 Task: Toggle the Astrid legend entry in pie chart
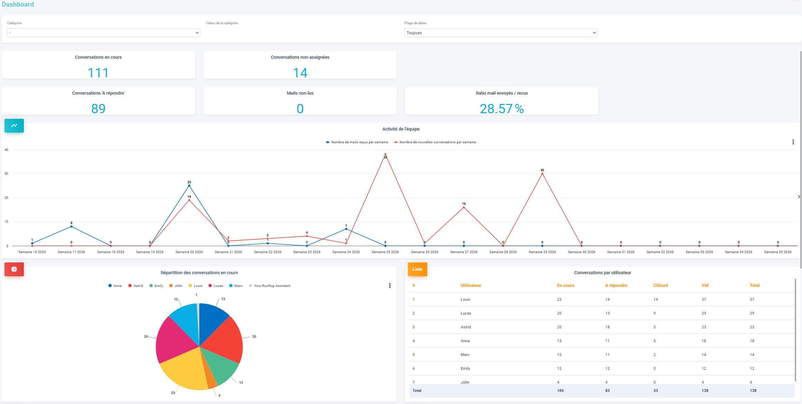click(x=135, y=286)
